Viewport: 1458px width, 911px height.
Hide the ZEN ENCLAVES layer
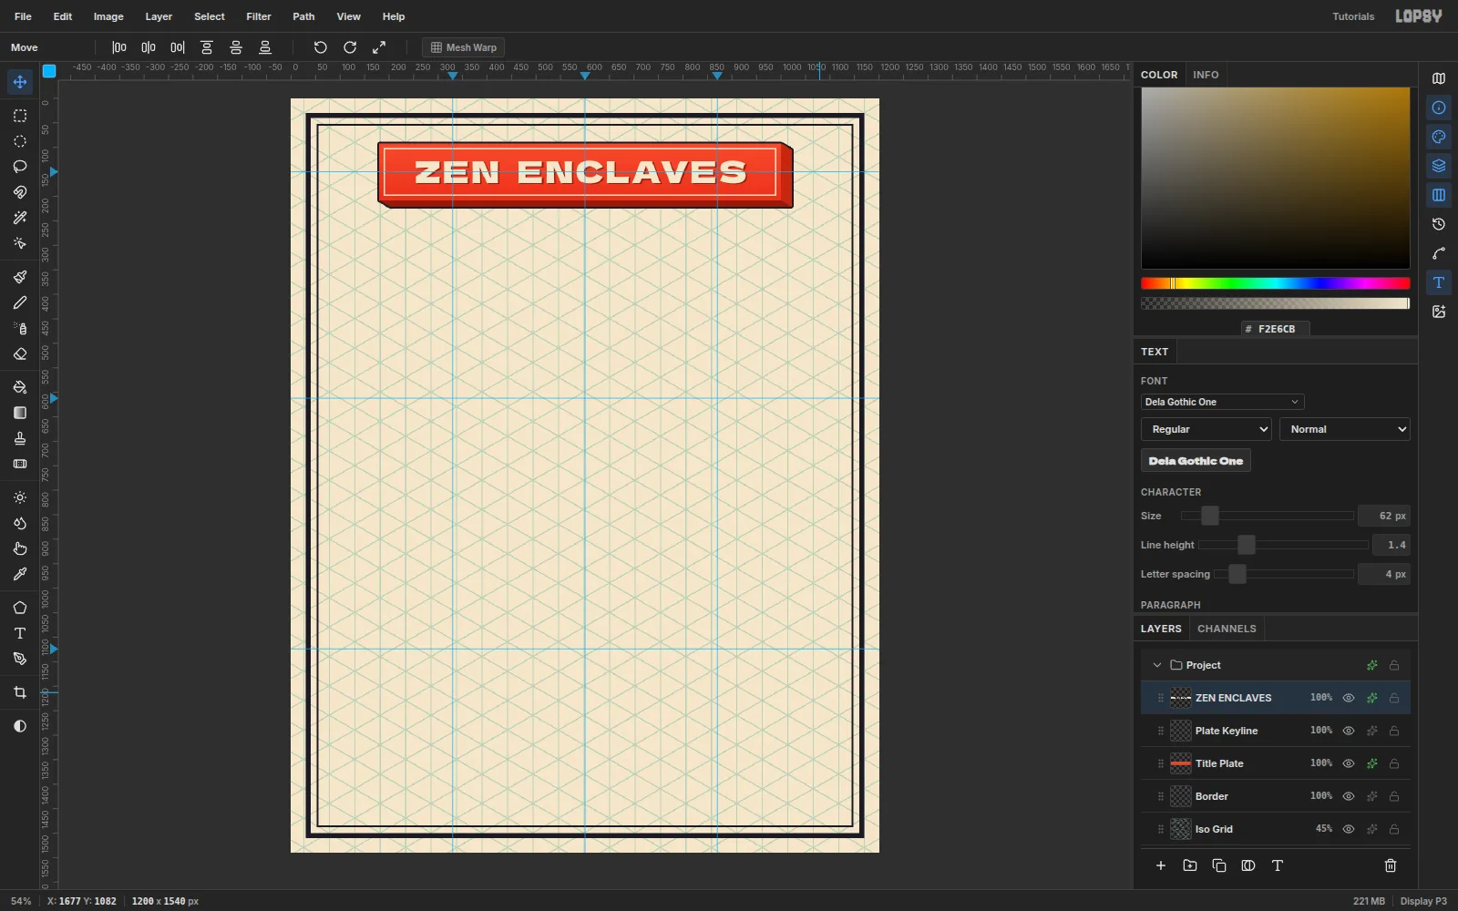[x=1349, y=698]
